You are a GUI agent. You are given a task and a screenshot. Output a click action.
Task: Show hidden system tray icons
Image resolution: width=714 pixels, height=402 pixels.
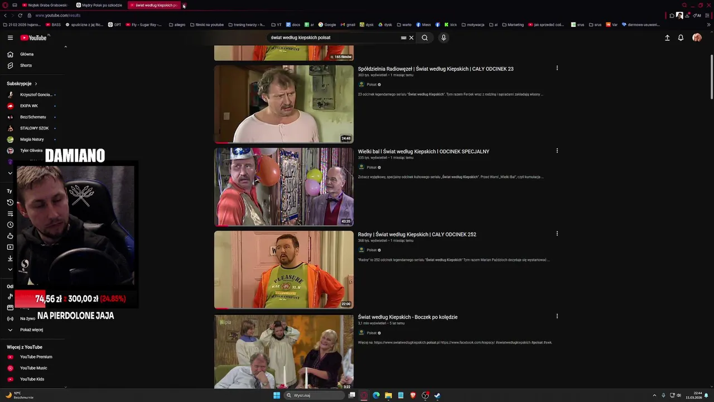click(x=654, y=395)
